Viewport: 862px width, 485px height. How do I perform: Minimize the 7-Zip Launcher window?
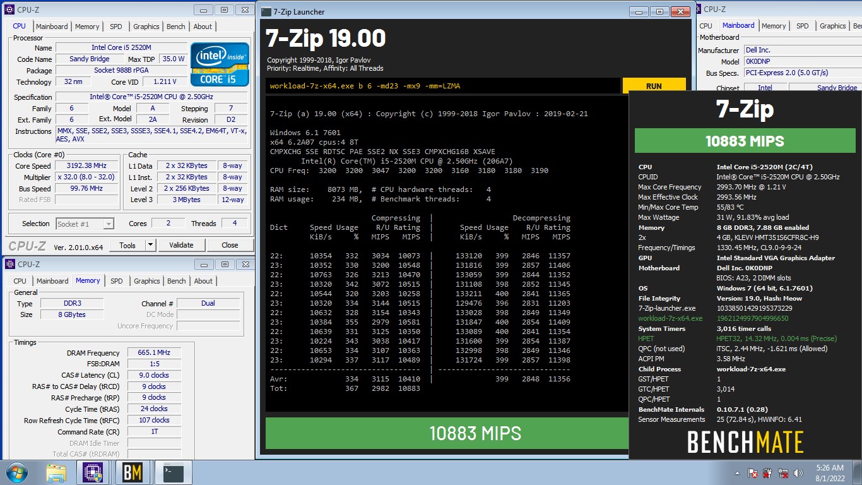point(639,11)
